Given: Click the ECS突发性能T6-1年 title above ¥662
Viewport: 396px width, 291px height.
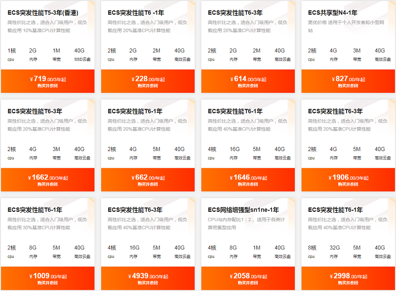Looking at the screenshot, I should tap(135, 111).
